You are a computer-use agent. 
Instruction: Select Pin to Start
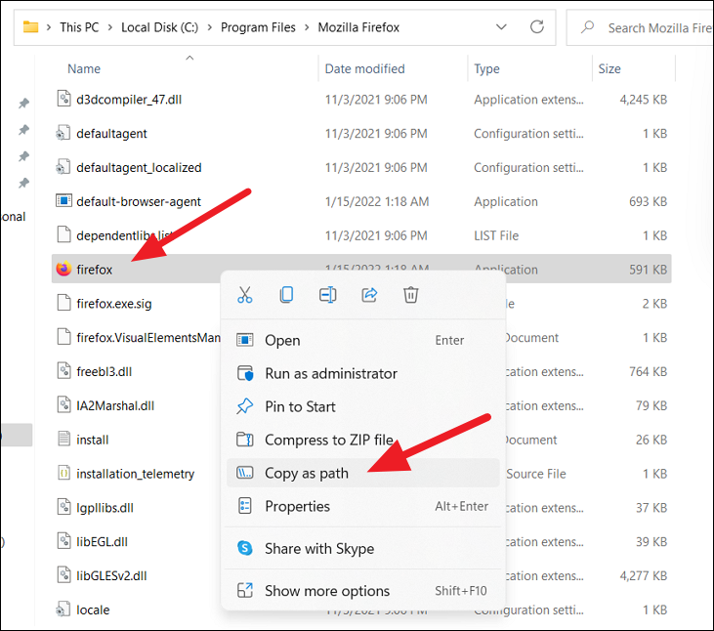coord(363,406)
